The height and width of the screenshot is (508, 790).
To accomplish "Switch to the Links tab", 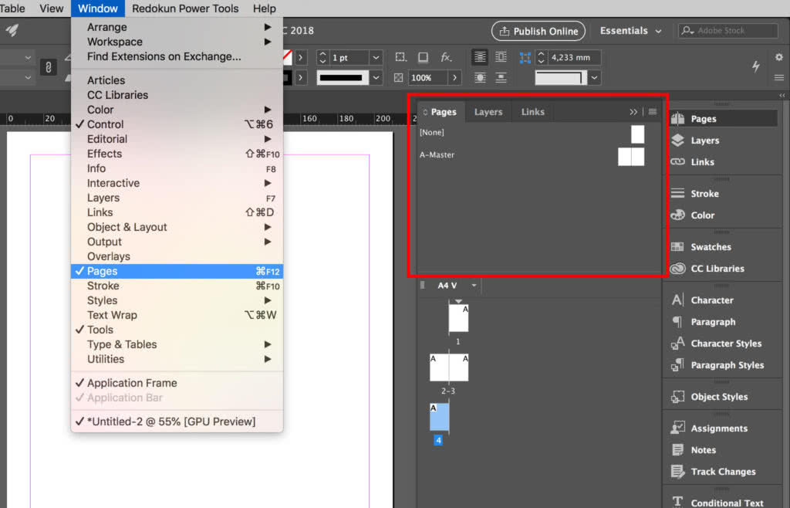I will coord(532,111).
